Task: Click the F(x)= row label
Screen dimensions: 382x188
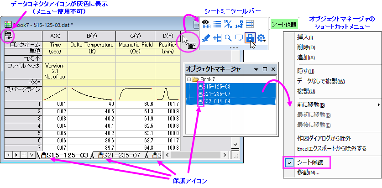Action: (23, 83)
